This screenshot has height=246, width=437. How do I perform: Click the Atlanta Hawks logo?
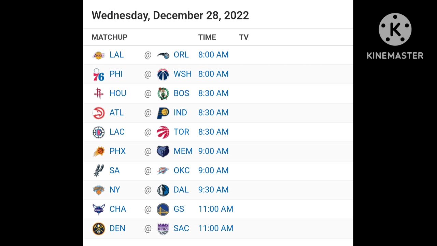tap(98, 113)
